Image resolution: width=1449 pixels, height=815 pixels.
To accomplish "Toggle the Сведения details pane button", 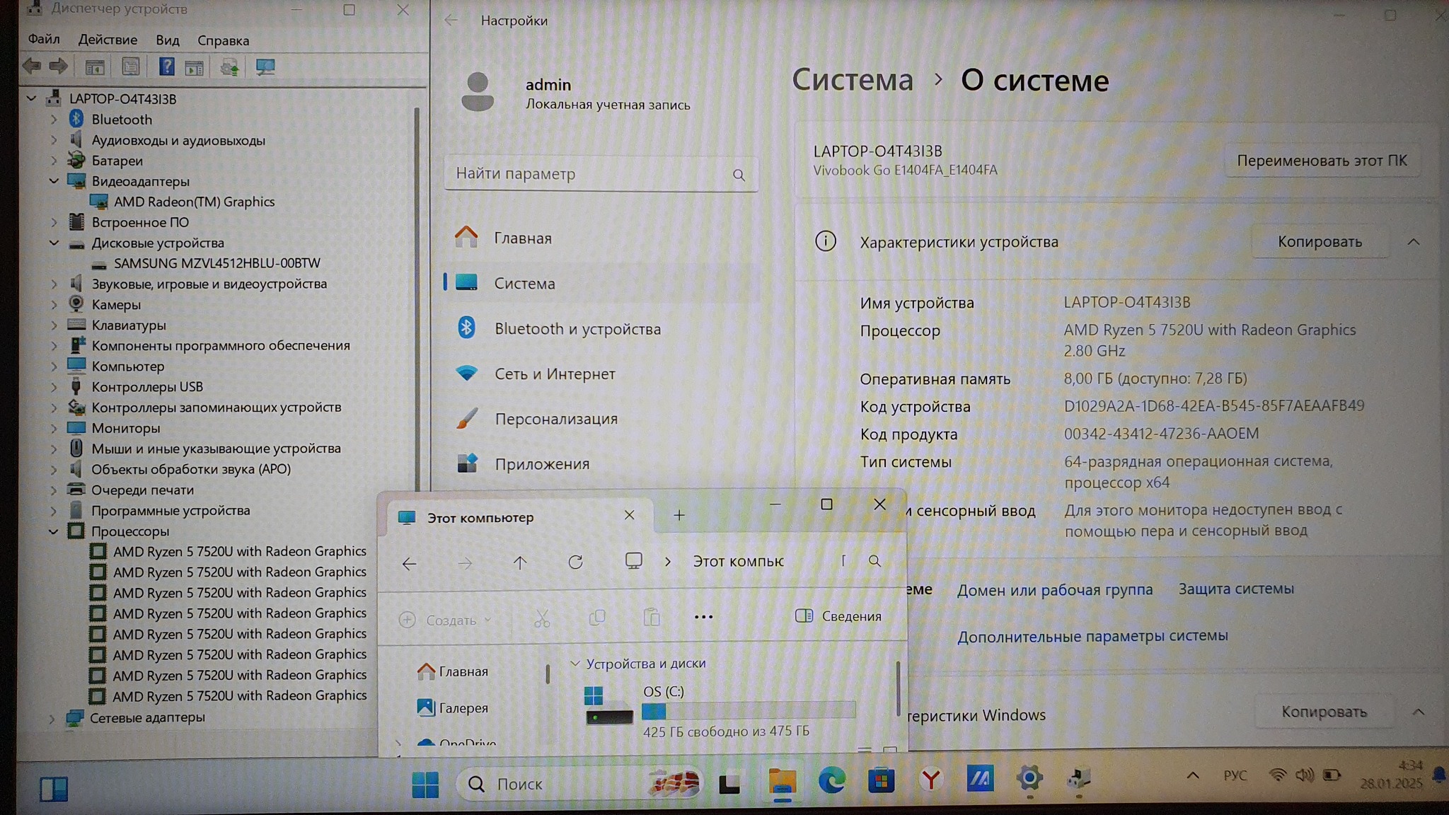I will (x=838, y=616).
